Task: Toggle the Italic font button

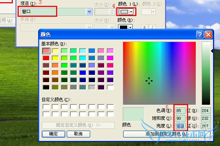Action: click(x=153, y=27)
